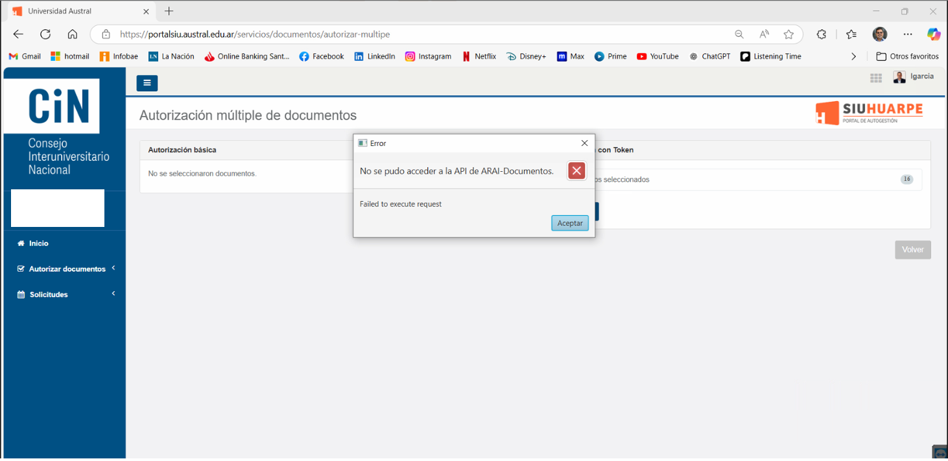Open lgarcia user profile menu
The height and width of the screenshot is (461, 948).
point(914,77)
